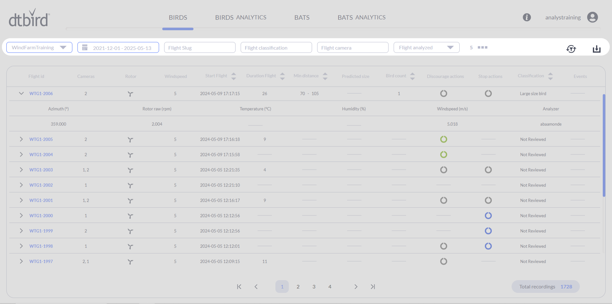Click the download export icon
The width and height of the screenshot is (612, 304).
(x=596, y=49)
